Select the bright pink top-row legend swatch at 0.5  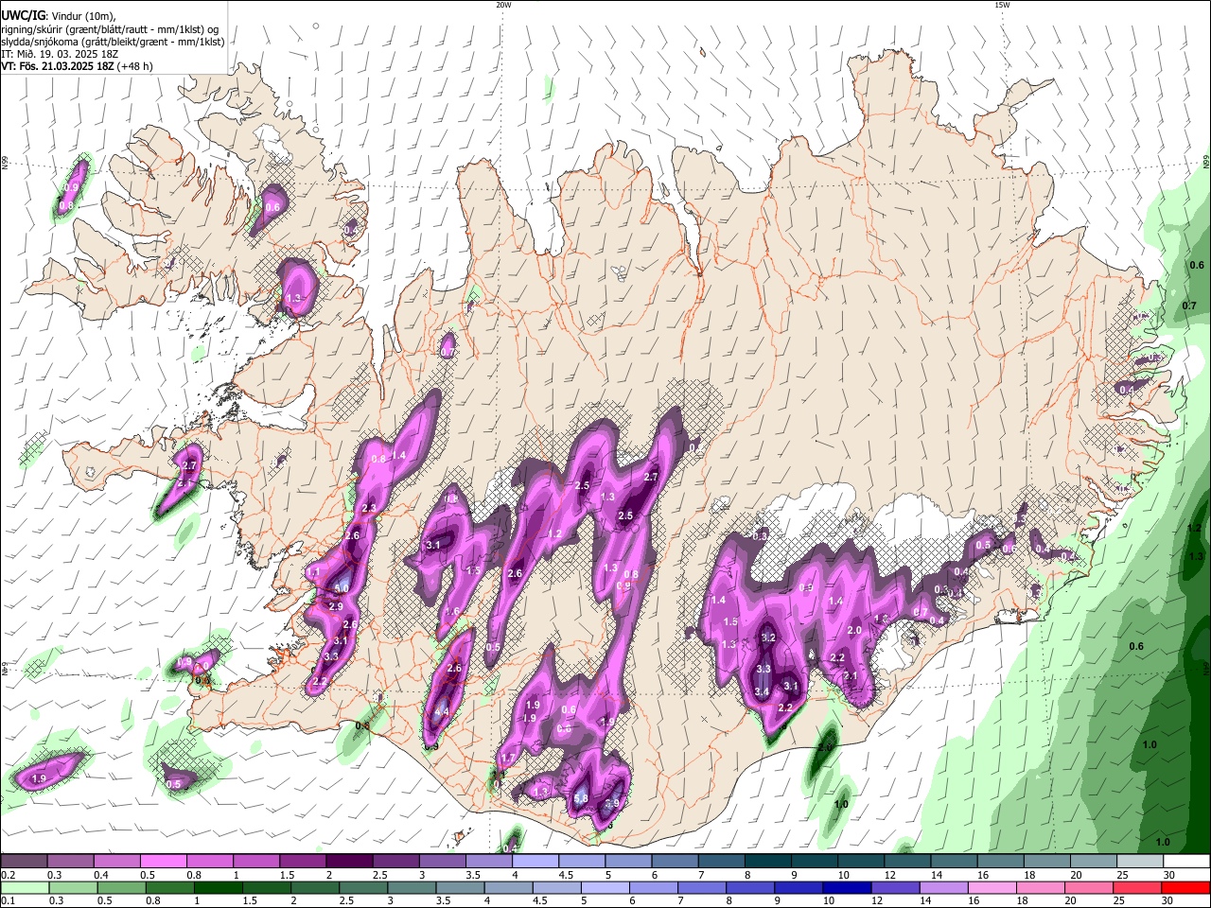tap(163, 862)
